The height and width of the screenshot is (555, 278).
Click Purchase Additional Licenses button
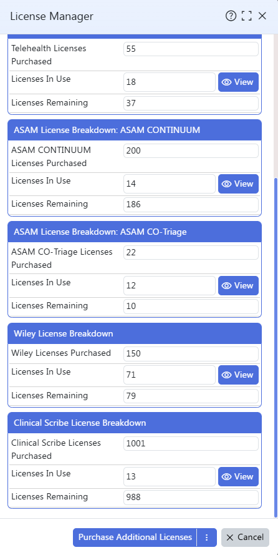[x=135, y=538]
